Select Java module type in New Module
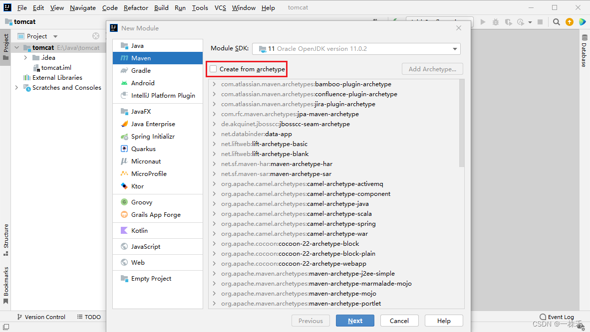Screen dimensions: 590x332 coord(158,45)
